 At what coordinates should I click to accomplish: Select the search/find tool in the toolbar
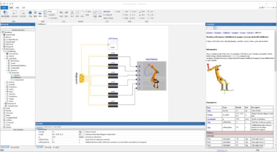pos(100,13)
